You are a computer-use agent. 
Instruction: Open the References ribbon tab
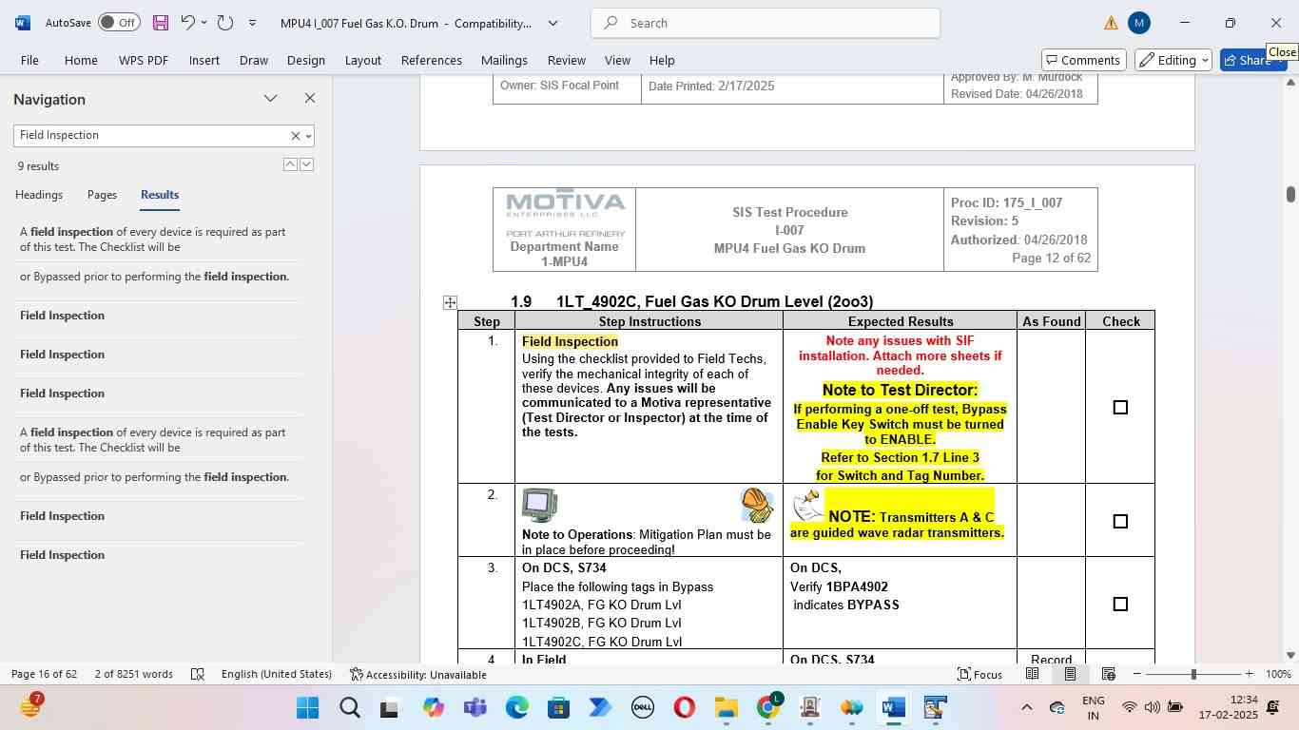point(431,60)
